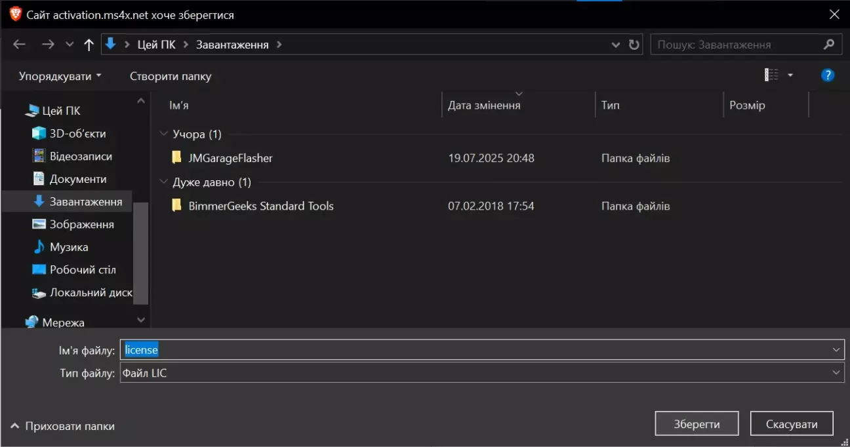Click the 'Ім'я файлу' field containing license
Viewport: 850px width, 447px height.
point(482,350)
